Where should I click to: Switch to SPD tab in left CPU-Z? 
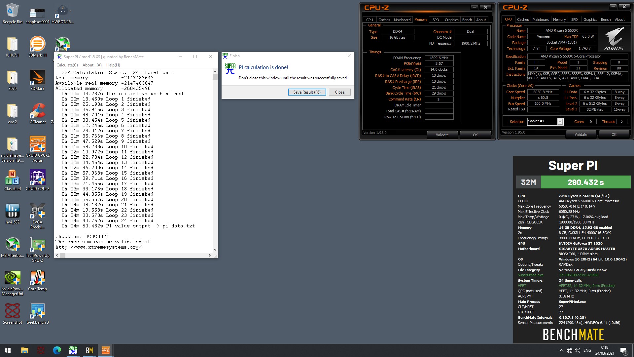[x=436, y=20]
